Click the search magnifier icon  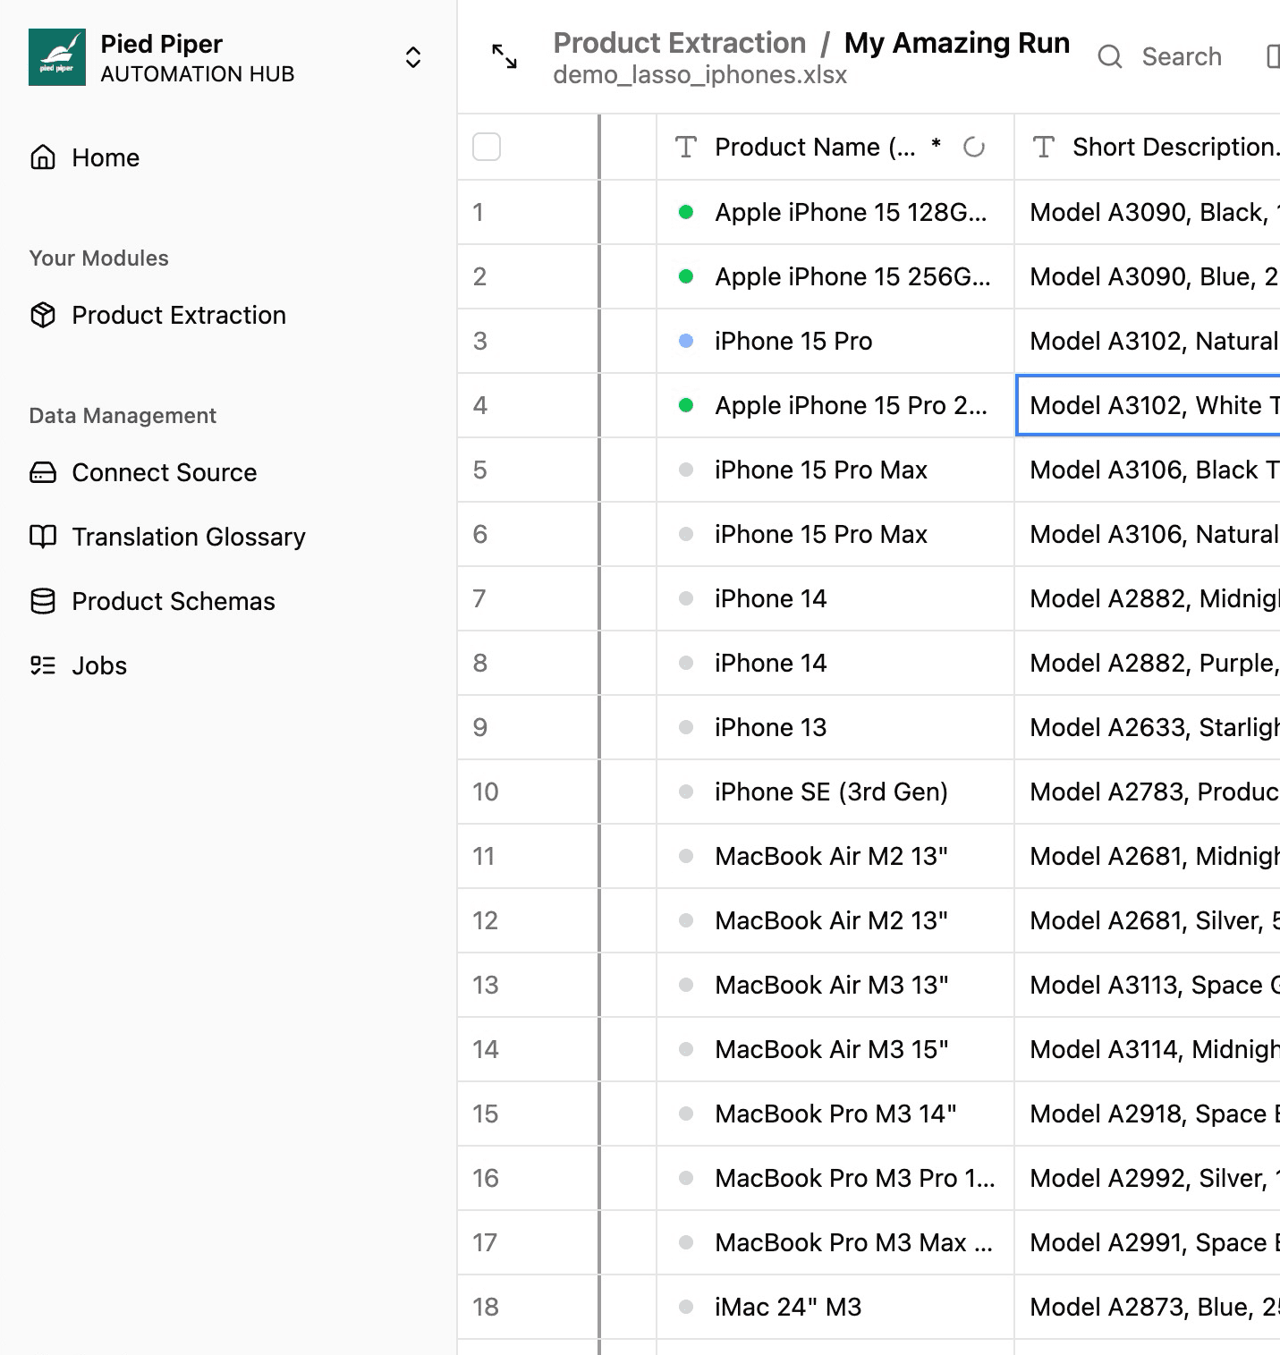tap(1110, 56)
